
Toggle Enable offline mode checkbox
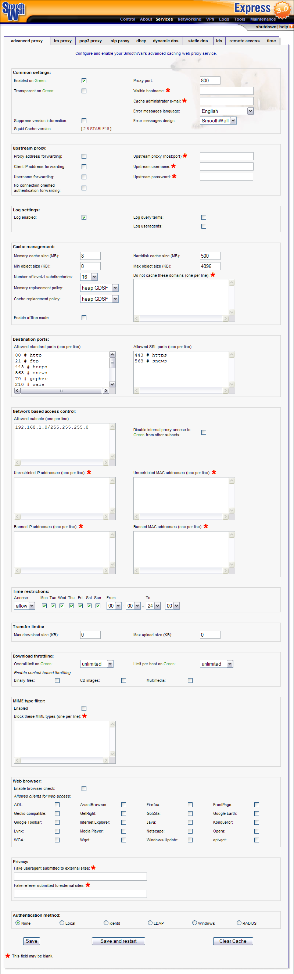84,318
